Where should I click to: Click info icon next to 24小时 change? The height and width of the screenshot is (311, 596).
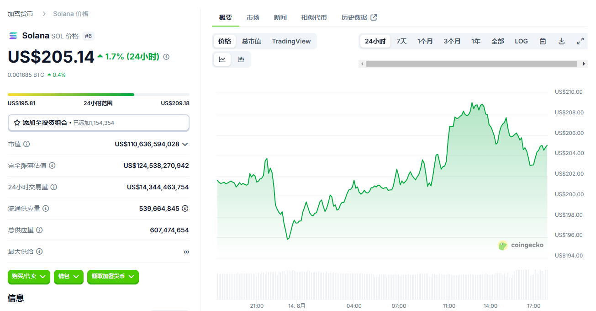tap(166, 57)
